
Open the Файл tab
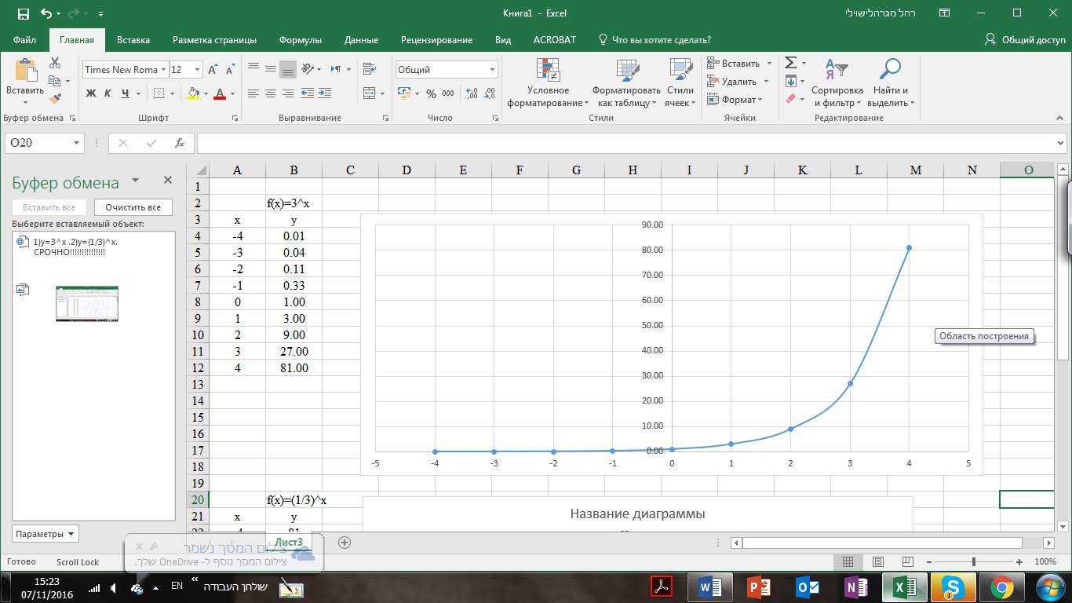pyautogui.click(x=24, y=40)
